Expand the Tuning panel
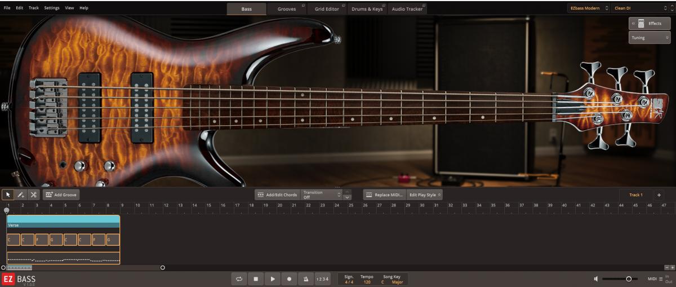This screenshot has height=287, width=676. (x=650, y=38)
